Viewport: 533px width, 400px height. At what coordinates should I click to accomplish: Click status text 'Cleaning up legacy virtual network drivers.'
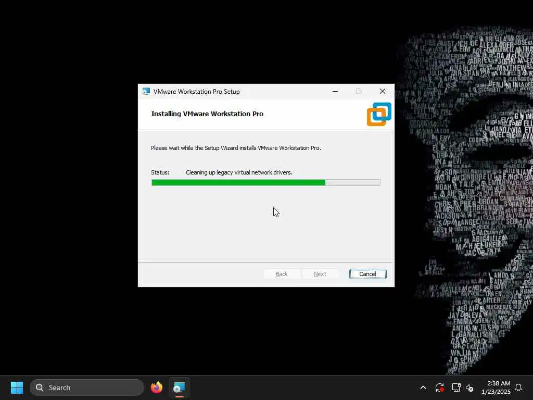click(239, 172)
